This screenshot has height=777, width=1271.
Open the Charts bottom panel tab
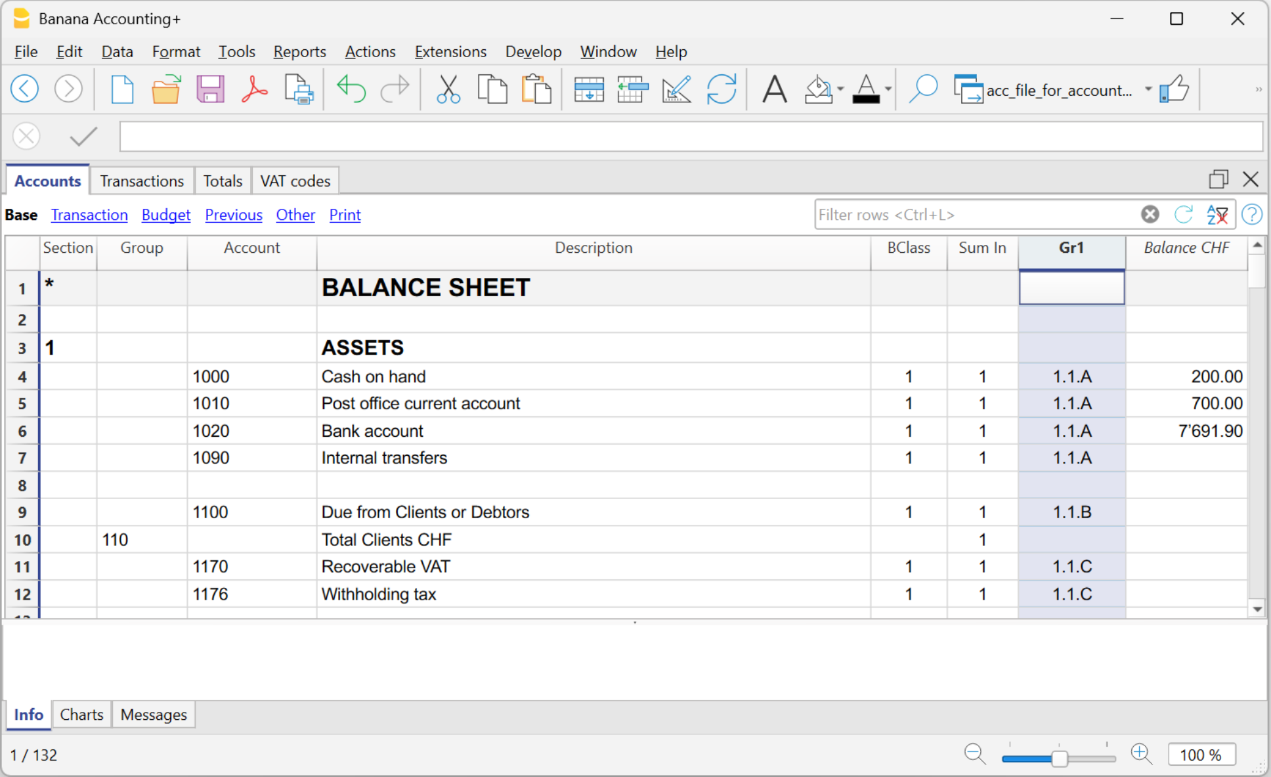tap(81, 715)
